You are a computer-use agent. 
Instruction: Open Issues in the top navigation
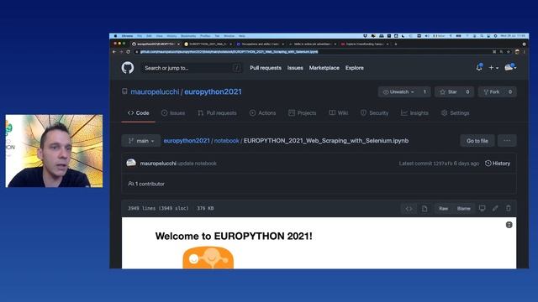click(x=295, y=68)
